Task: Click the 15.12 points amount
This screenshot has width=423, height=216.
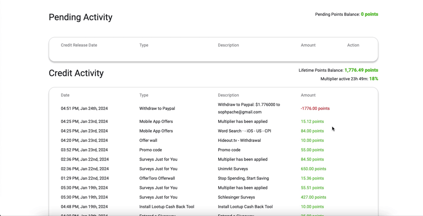Action: [312, 122]
